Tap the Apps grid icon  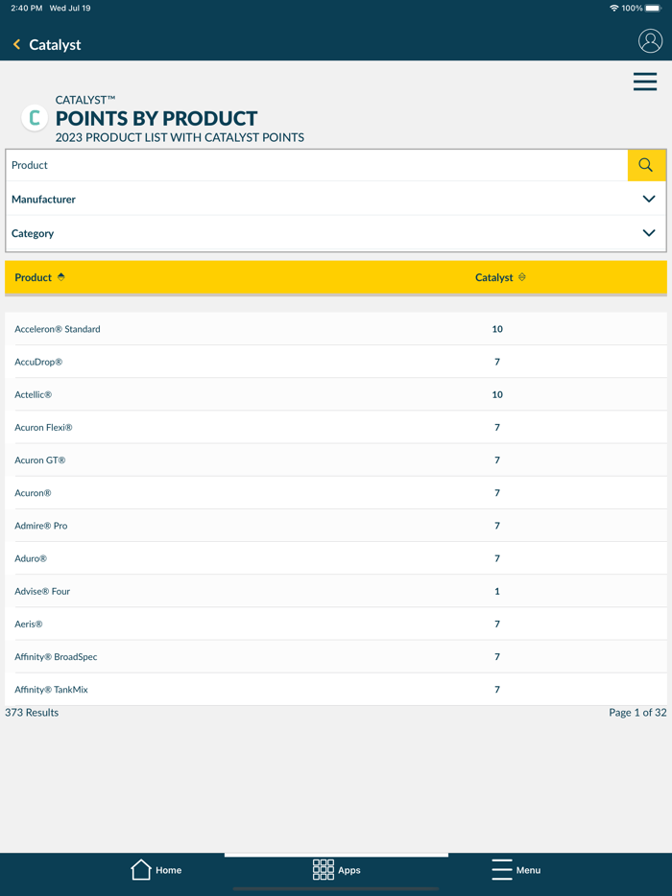tap(324, 870)
